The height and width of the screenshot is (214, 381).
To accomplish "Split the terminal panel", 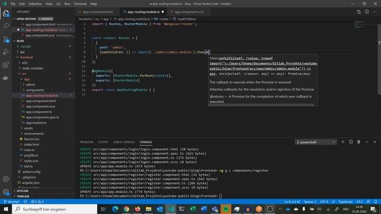I will (351, 142).
